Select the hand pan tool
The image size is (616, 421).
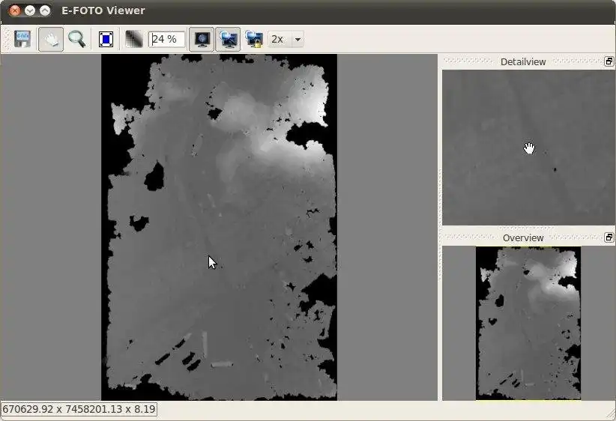tap(51, 39)
